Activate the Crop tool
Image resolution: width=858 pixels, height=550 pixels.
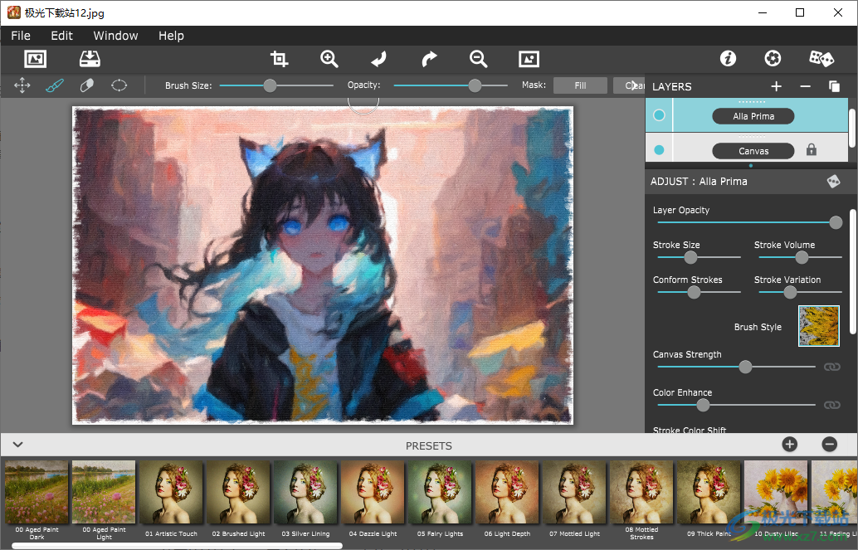[279, 59]
